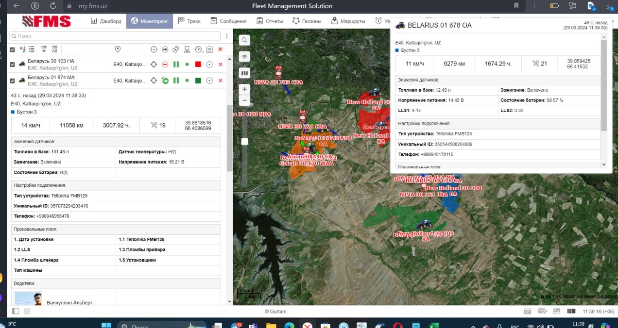
Task: Click the split-panel icon next to the clock
Action: [572, 311]
